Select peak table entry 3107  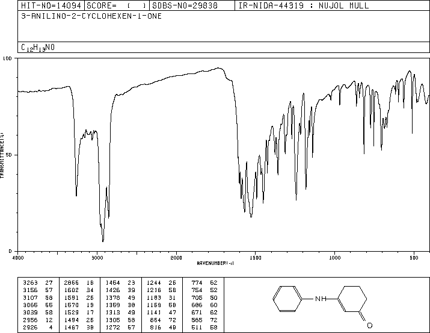click(x=30, y=297)
